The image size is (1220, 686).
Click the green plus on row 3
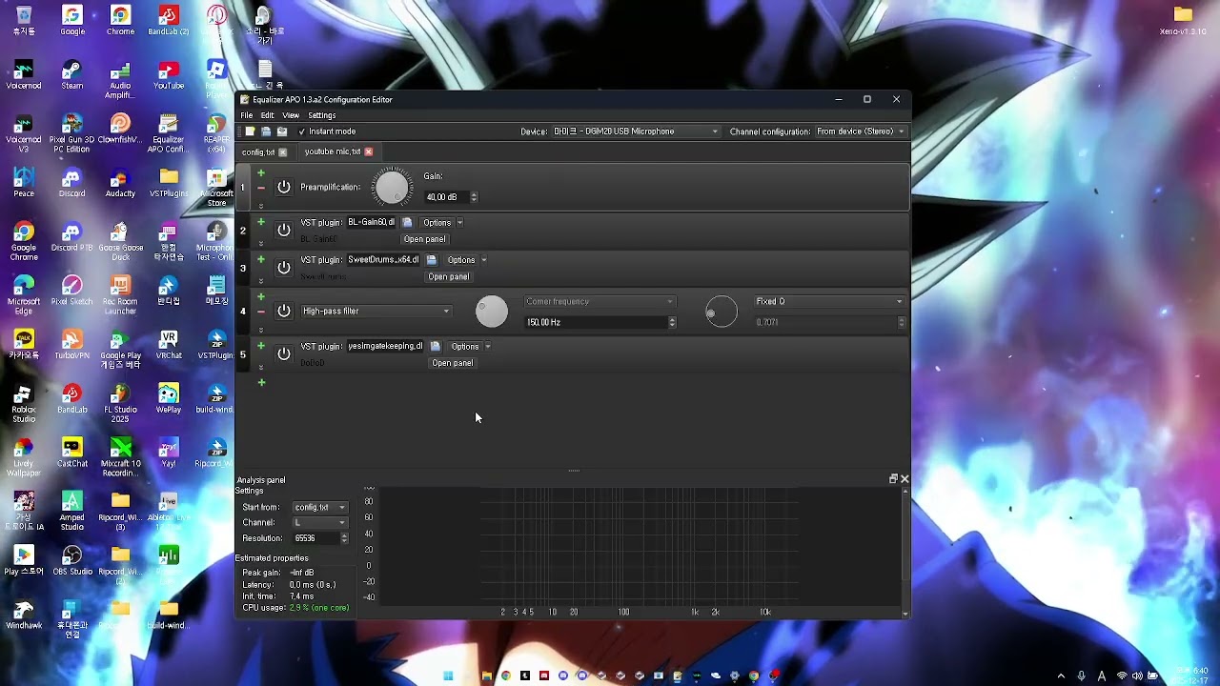[x=261, y=258]
